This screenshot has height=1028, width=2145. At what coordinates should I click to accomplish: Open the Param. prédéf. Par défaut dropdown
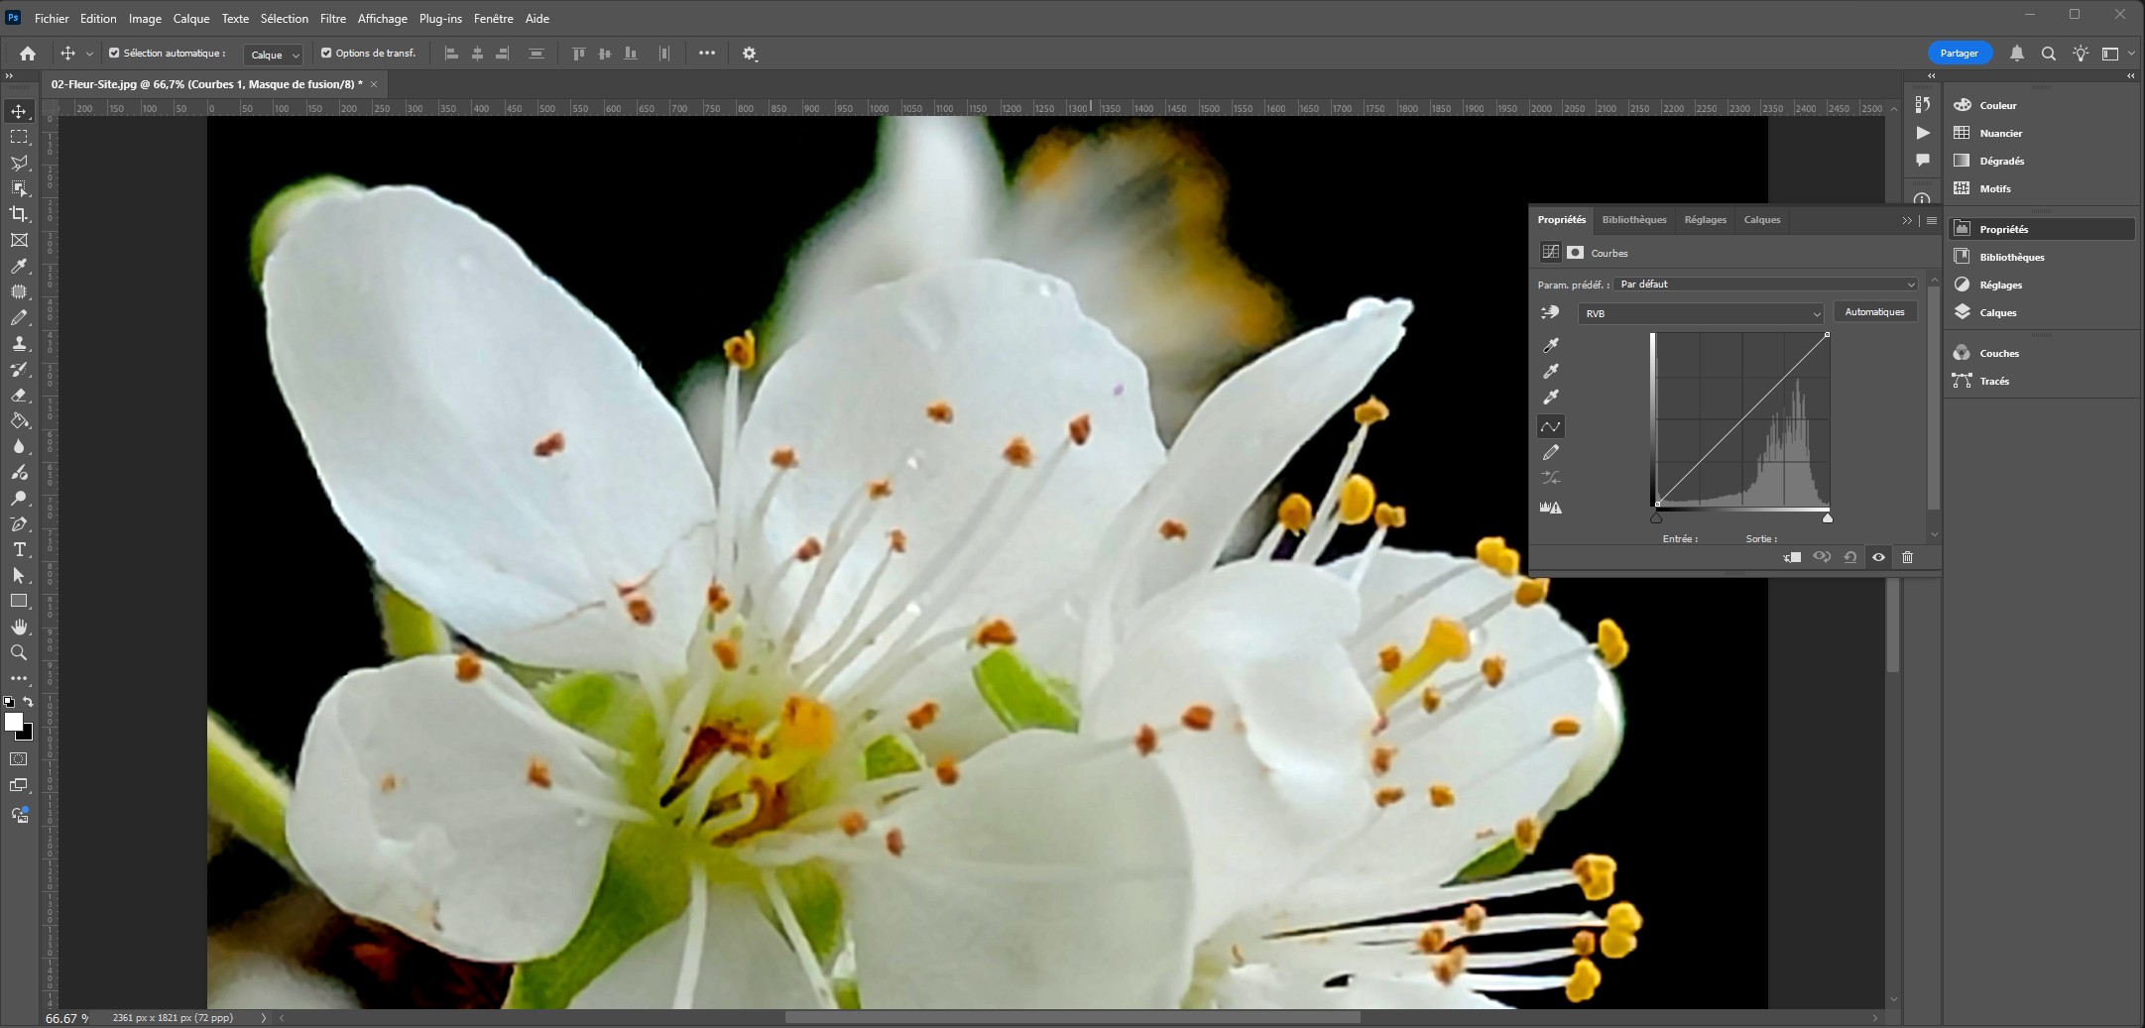(x=1765, y=285)
